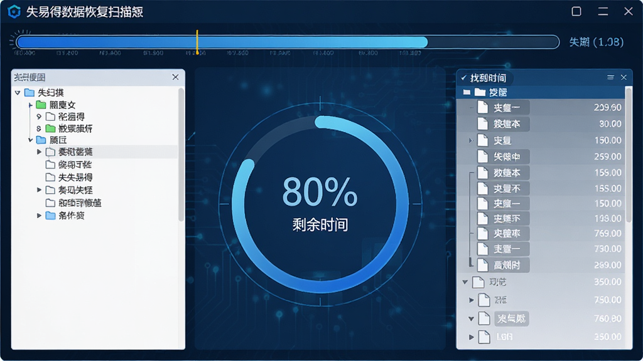Click the 350.00 value cell
The height and width of the screenshot is (361, 643).
608,282
